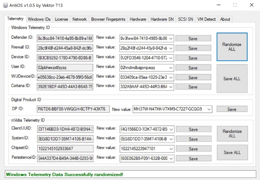The image size is (260, 180).
Task: Open the Hardware SN tab
Action: point(162,19)
